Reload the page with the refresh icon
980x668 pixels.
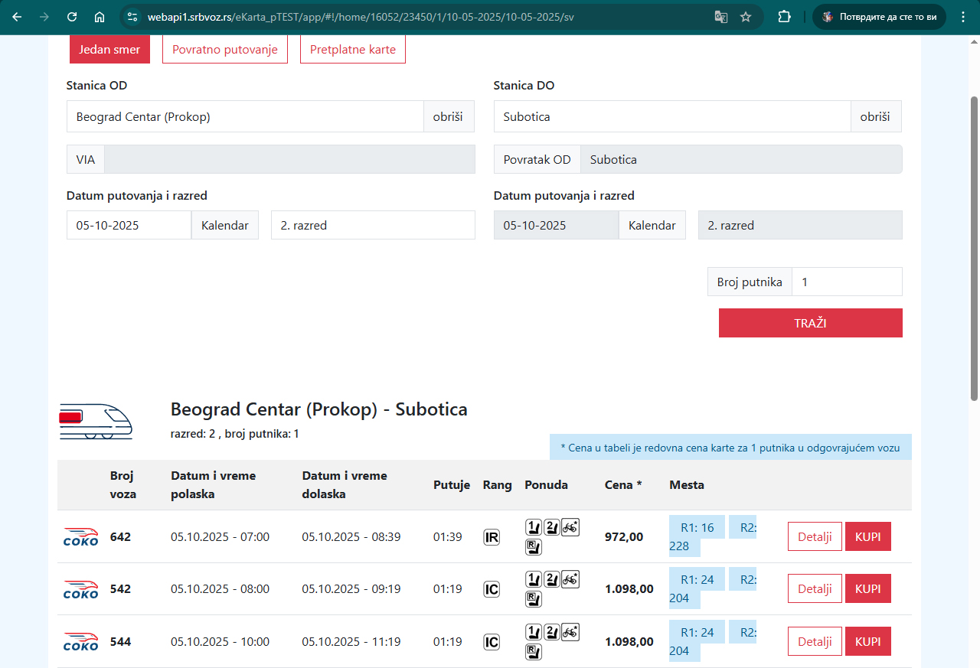(72, 17)
